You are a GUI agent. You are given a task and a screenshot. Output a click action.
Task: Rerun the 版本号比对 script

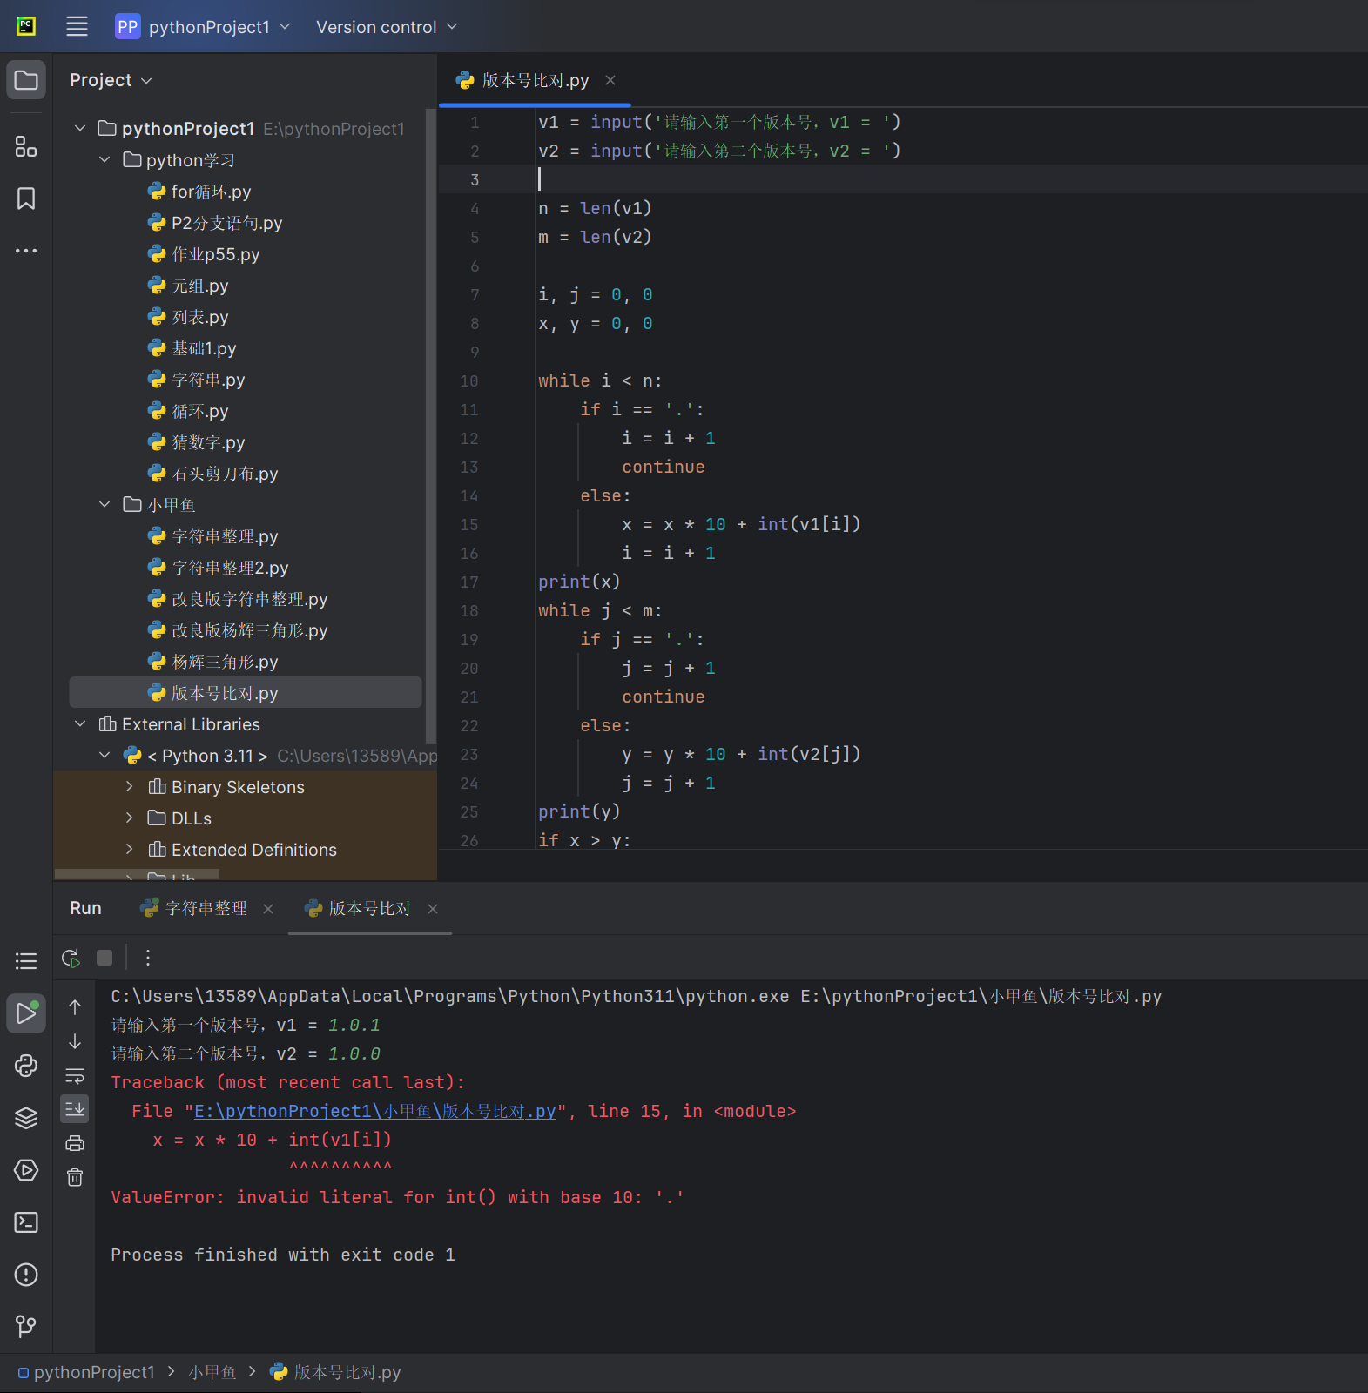click(71, 958)
